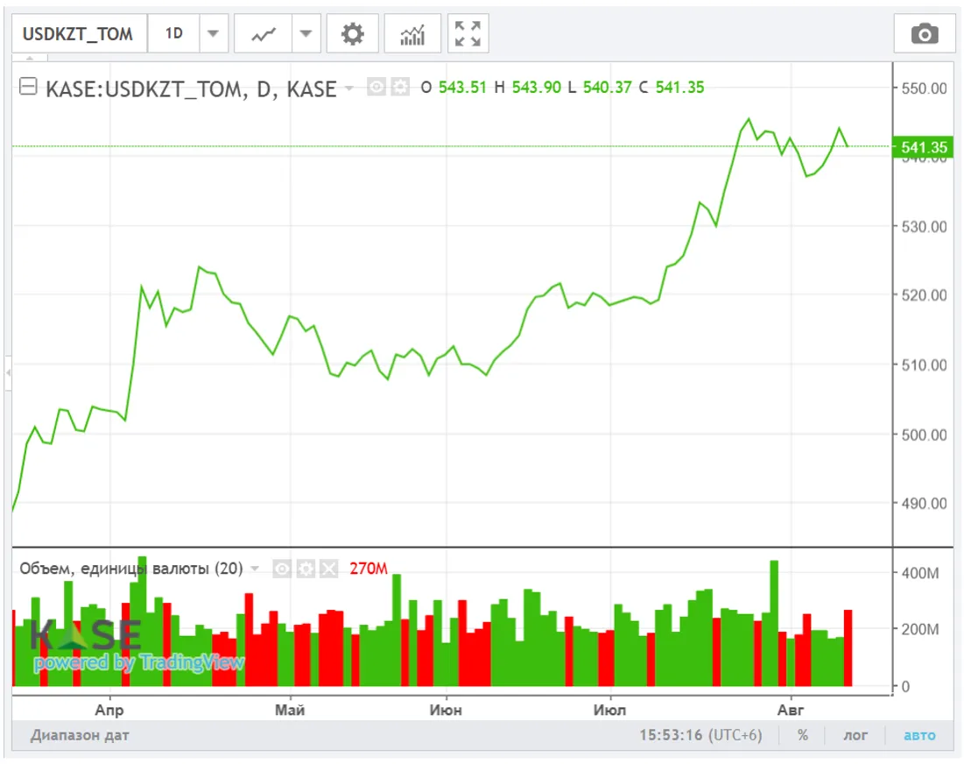
Task: Expand the interval dropdown next to 1D
Action: pyautogui.click(x=213, y=34)
